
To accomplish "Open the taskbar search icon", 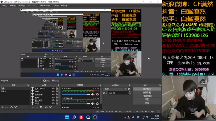I will [74, 117].
